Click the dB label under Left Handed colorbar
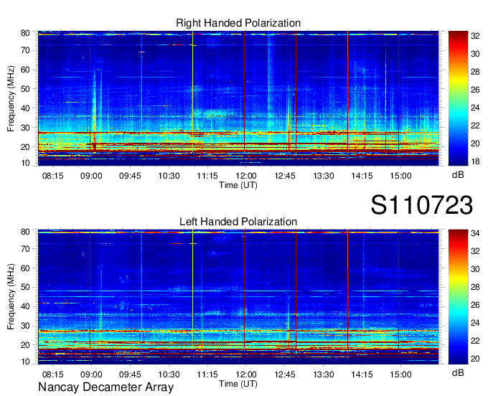Screen dimensions: 488x396 458,373
